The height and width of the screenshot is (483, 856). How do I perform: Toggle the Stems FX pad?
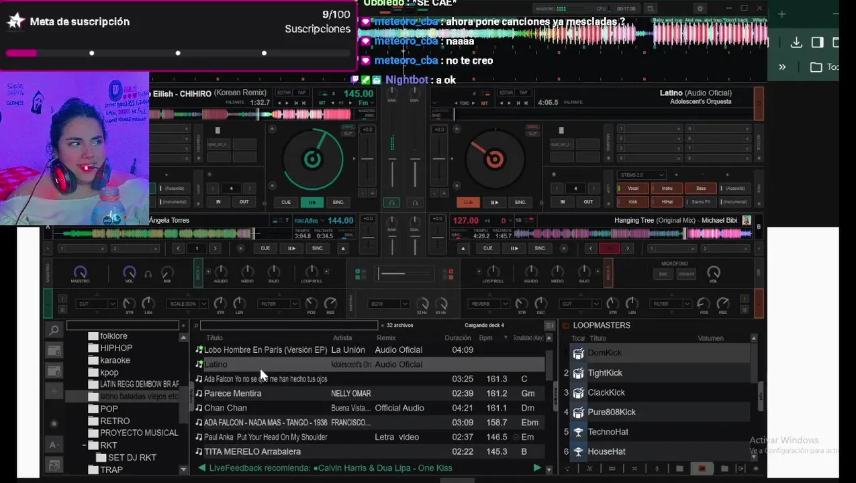point(701,201)
